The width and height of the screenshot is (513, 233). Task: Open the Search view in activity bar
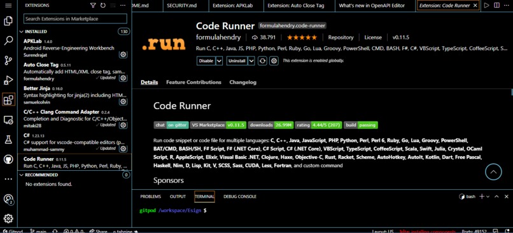(x=8, y=41)
